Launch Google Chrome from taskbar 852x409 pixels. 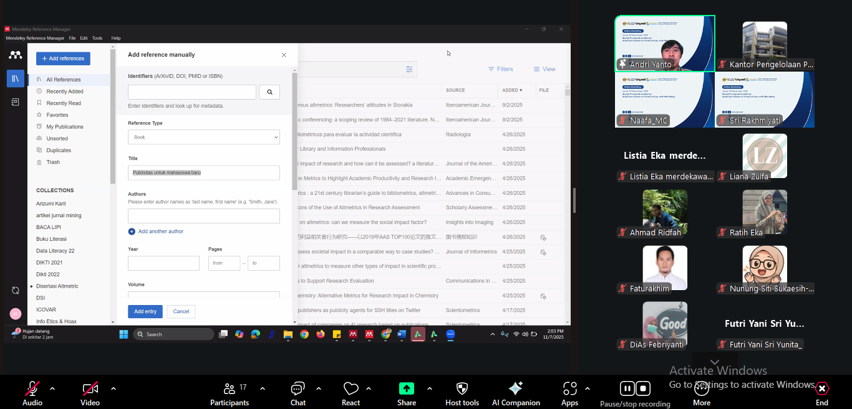click(304, 334)
